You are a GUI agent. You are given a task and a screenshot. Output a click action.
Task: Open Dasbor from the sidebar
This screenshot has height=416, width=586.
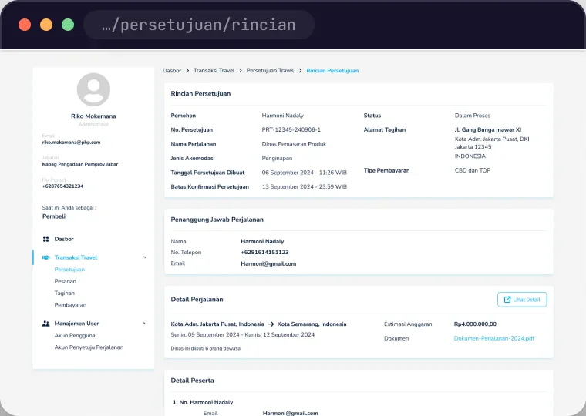[x=64, y=239]
